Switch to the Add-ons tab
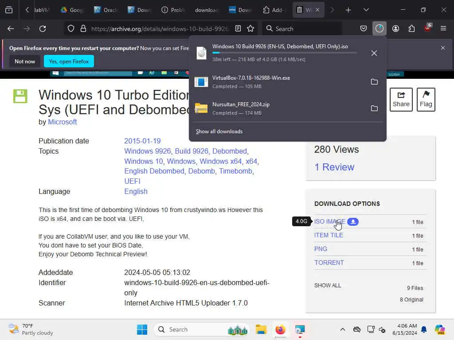This screenshot has width=454, height=340. coord(274,10)
